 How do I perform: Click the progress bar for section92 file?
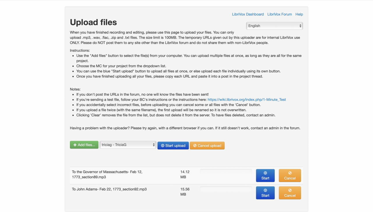click(226, 189)
